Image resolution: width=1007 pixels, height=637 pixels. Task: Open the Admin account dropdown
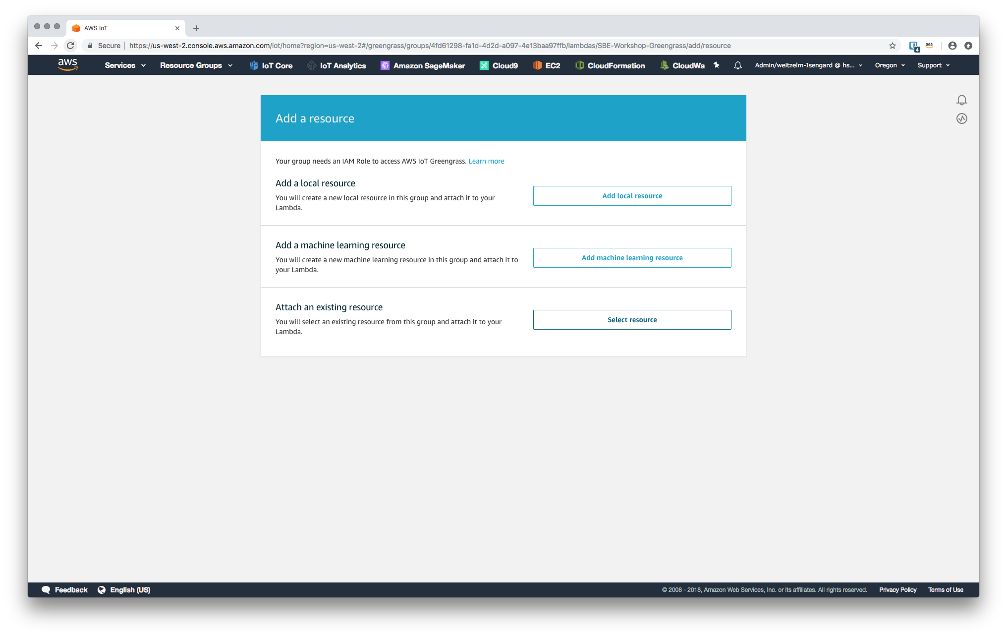809,65
